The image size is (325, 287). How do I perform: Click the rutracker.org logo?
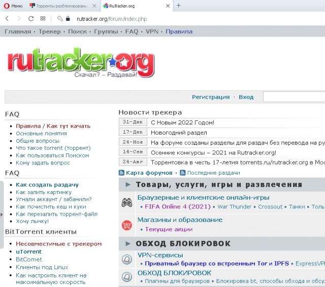[81, 62]
